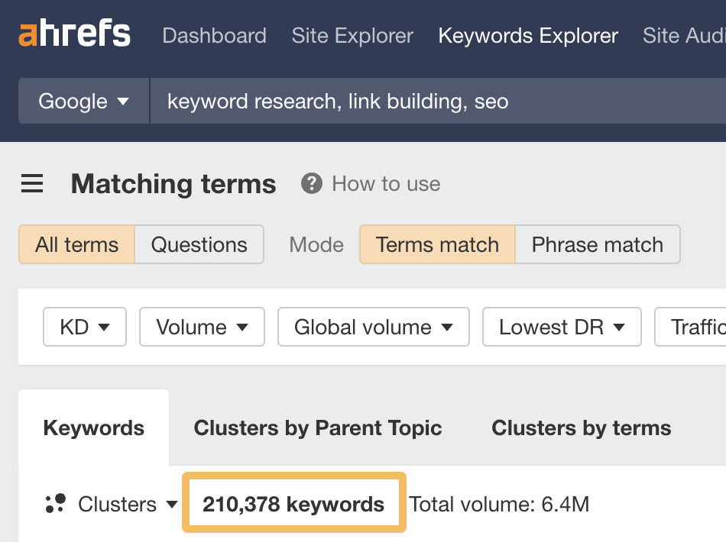Click the How to use help icon

click(x=312, y=183)
